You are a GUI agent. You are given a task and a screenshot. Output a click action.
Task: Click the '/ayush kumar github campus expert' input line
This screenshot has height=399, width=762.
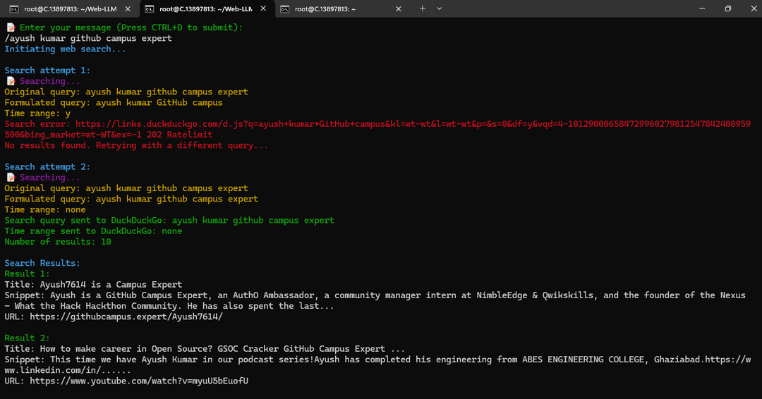pos(88,38)
